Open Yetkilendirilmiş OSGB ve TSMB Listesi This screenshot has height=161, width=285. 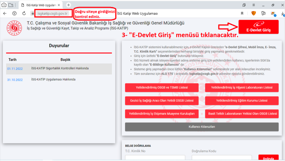162,87
